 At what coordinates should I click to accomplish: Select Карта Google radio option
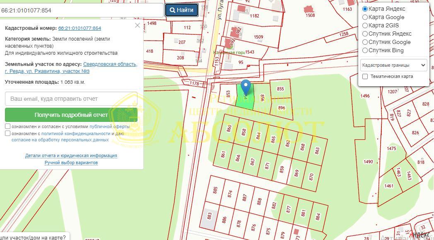(x=365, y=17)
